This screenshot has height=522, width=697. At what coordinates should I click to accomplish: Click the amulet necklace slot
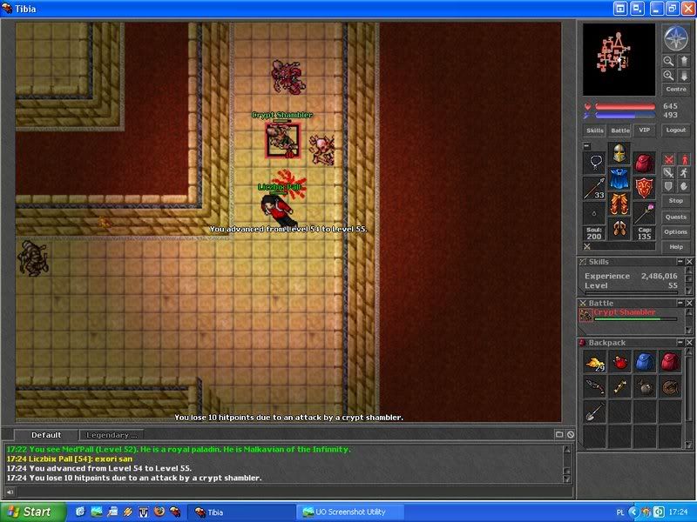point(594,163)
